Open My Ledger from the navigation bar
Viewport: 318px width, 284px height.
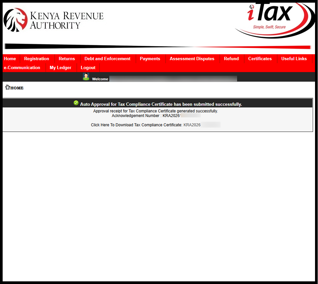click(60, 67)
